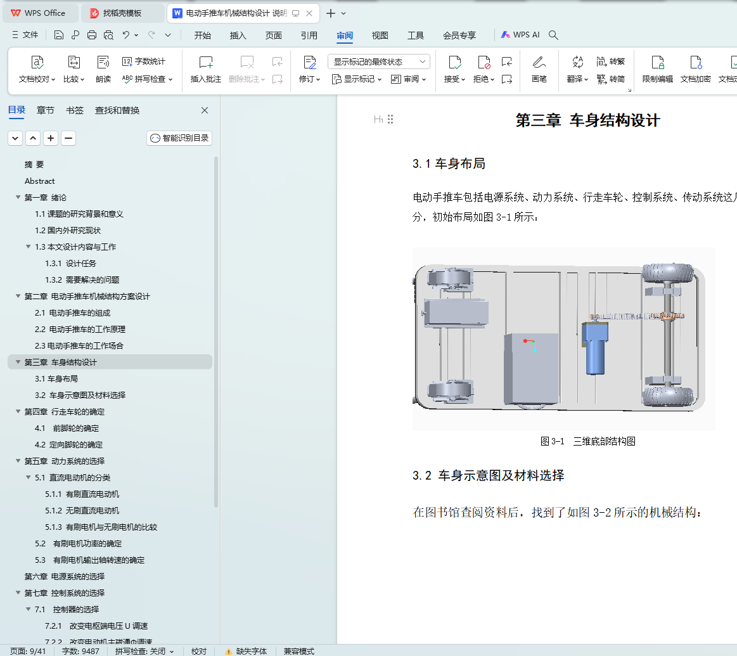737x656 pixels.
Task: Switch to 书签 navigation tab
Action: click(75, 110)
